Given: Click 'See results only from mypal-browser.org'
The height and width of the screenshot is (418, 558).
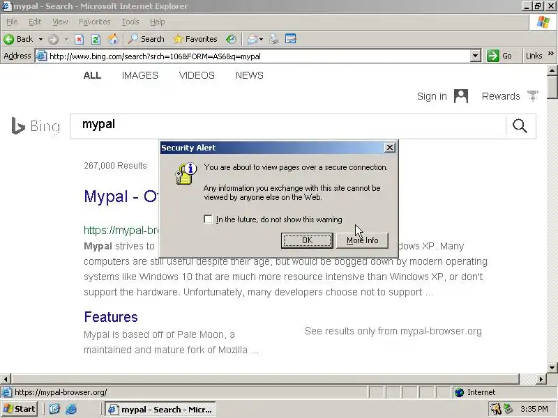Looking at the screenshot, I should pos(393,332).
